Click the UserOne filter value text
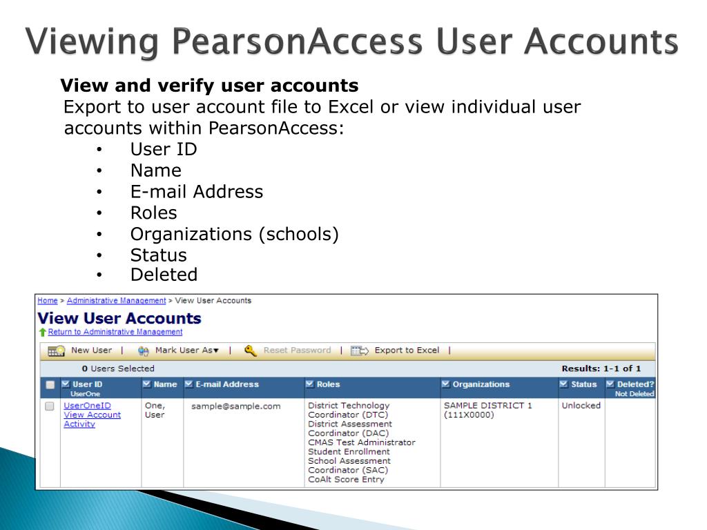This screenshot has width=707, height=530. coord(85,394)
